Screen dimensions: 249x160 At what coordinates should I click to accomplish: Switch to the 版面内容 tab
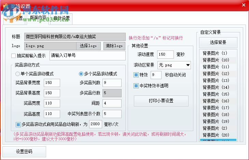[x=38, y=18]
